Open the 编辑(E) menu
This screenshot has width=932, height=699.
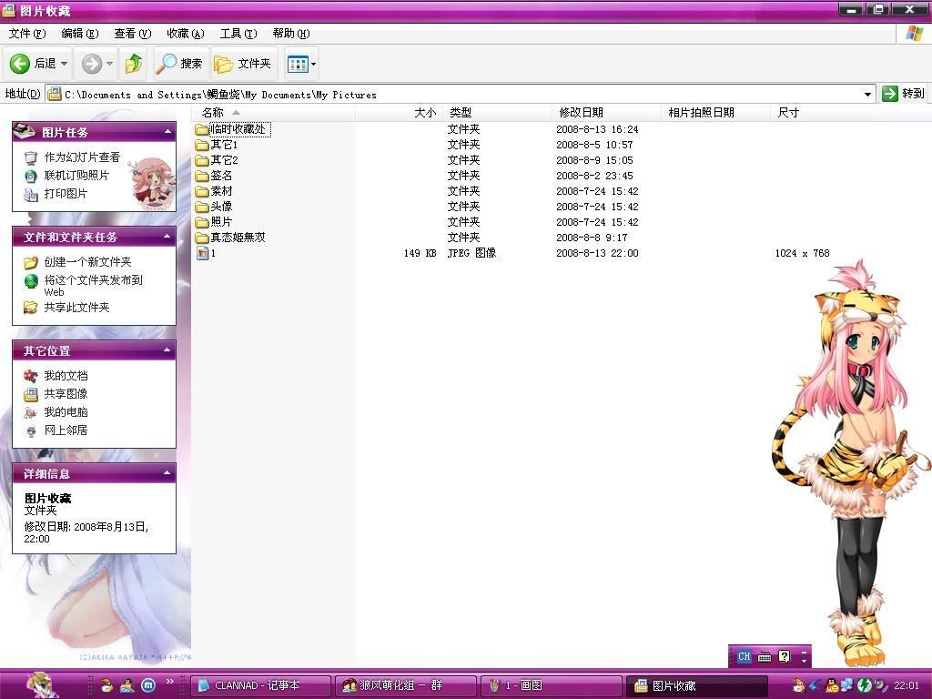80,34
